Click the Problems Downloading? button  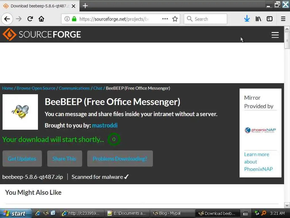click(x=120, y=159)
